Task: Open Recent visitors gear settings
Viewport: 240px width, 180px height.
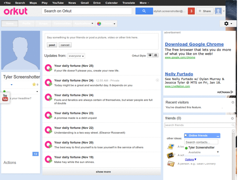Action: tap(233, 102)
